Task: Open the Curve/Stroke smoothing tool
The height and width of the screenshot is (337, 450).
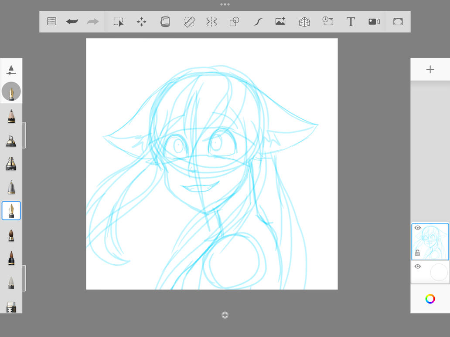Action: pos(257,21)
